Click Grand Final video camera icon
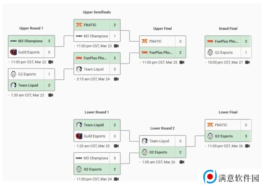Screen dimensions: 264x185 tap(247, 62)
